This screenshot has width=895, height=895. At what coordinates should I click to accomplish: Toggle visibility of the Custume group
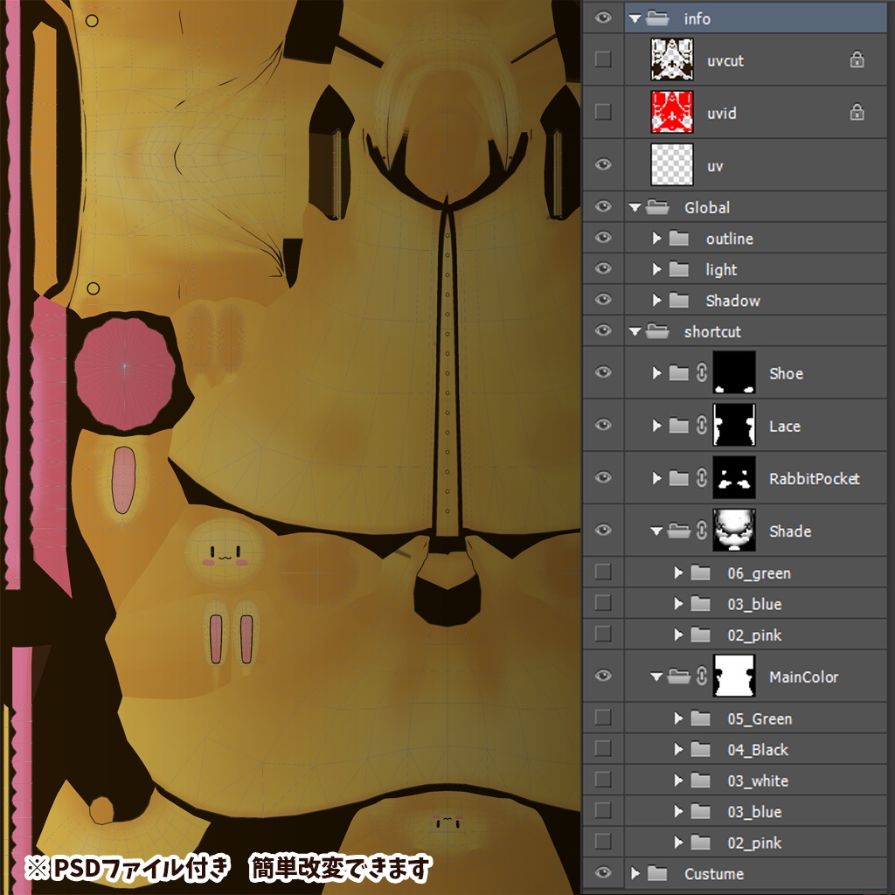click(x=603, y=872)
